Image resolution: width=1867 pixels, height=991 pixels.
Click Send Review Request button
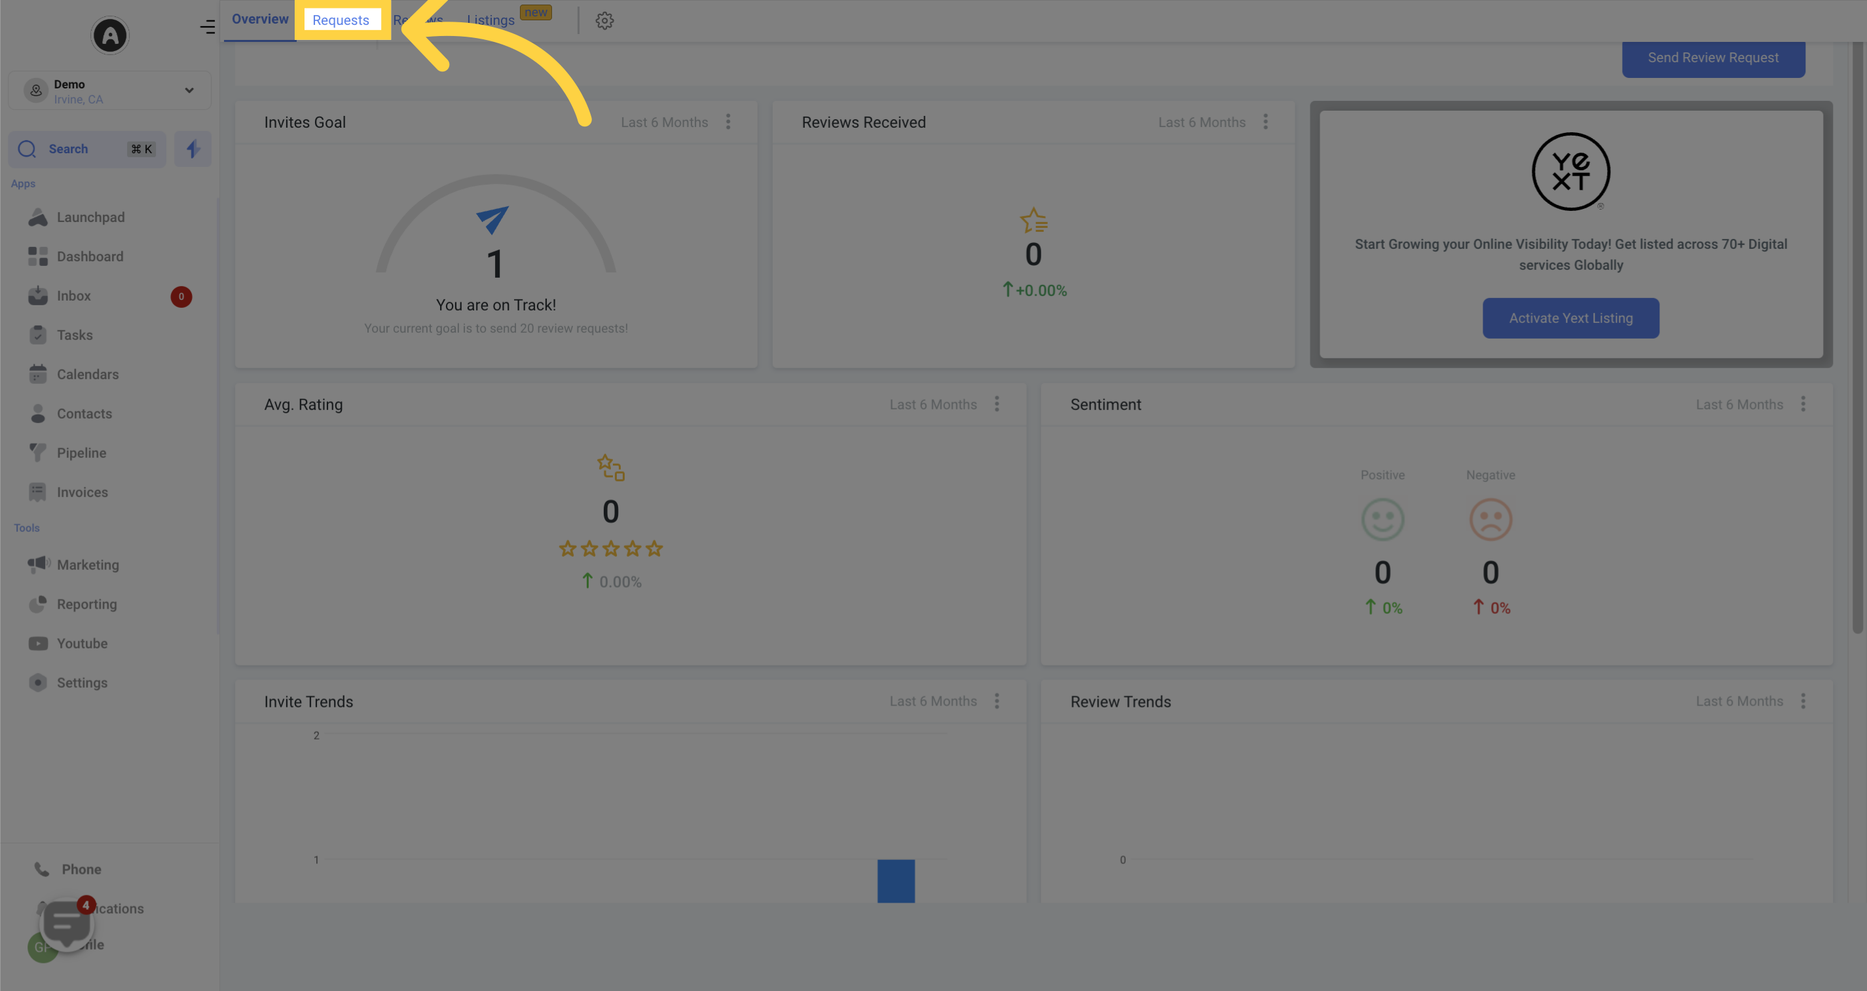coord(1713,58)
